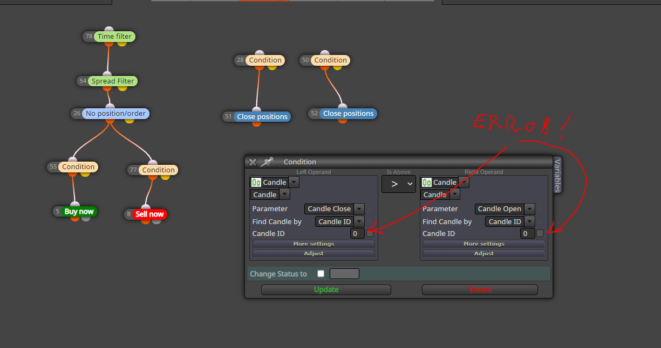661x348 pixels.
Task: Open the Right Operand Candle category dropdown
Action: pyautogui.click(x=464, y=182)
